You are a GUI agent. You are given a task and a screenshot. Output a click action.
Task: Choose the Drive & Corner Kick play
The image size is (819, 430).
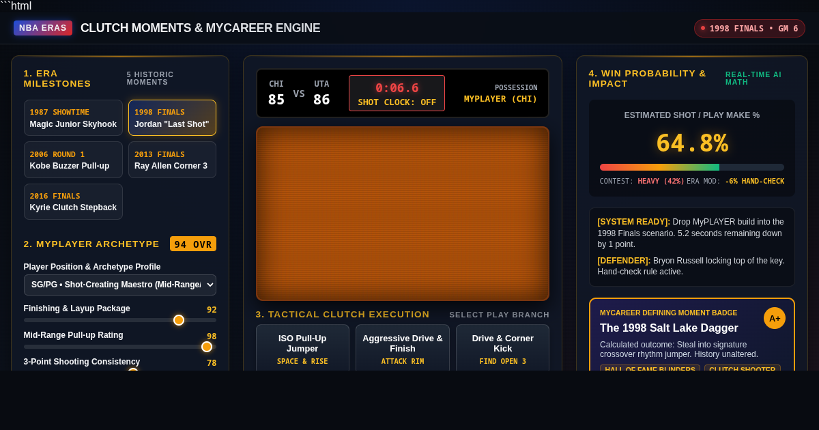point(502,347)
